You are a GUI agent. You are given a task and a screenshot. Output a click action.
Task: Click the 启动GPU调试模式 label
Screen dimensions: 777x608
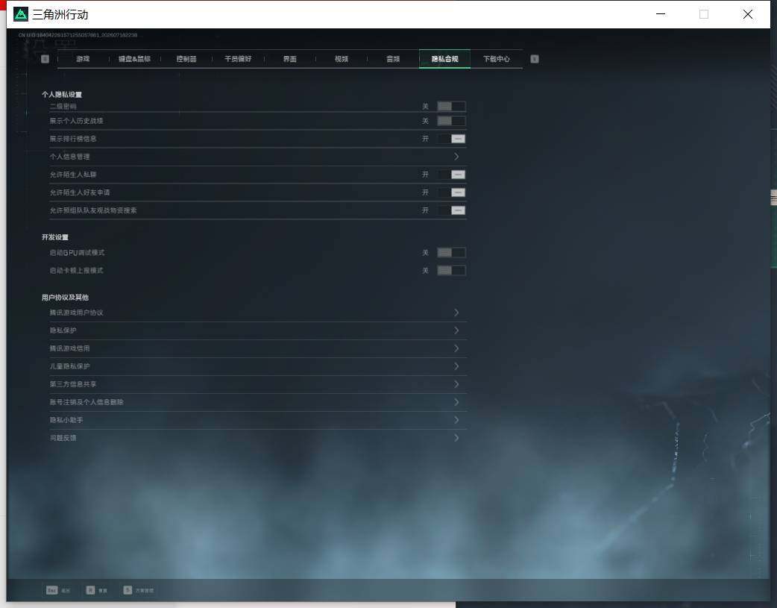coord(77,252)
